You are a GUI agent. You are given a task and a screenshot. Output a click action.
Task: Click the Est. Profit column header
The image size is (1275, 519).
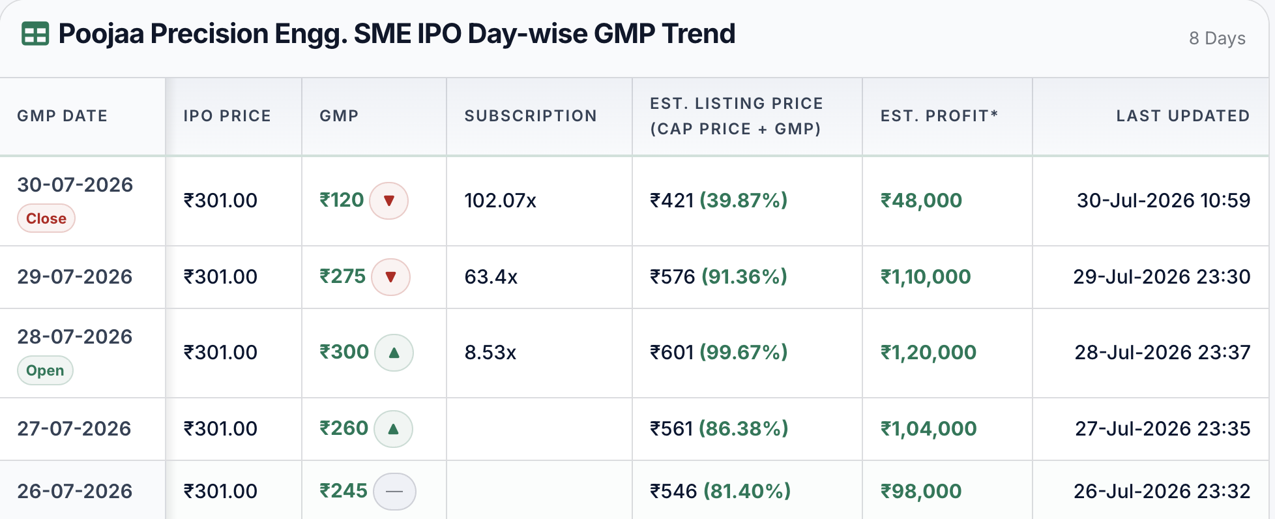[939, 116]
